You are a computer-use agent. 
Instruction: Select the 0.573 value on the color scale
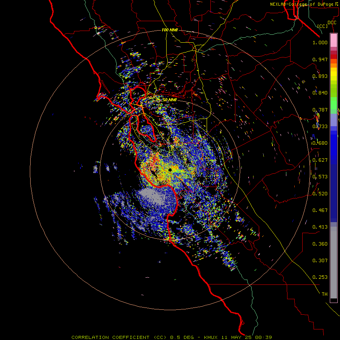pyautogui.click(x=320, y=177)
